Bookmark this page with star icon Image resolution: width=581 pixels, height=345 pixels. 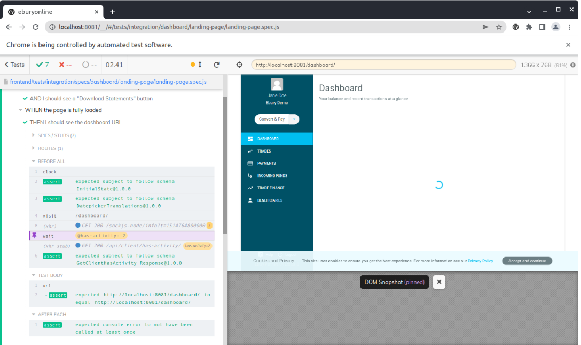click(499, 27)
